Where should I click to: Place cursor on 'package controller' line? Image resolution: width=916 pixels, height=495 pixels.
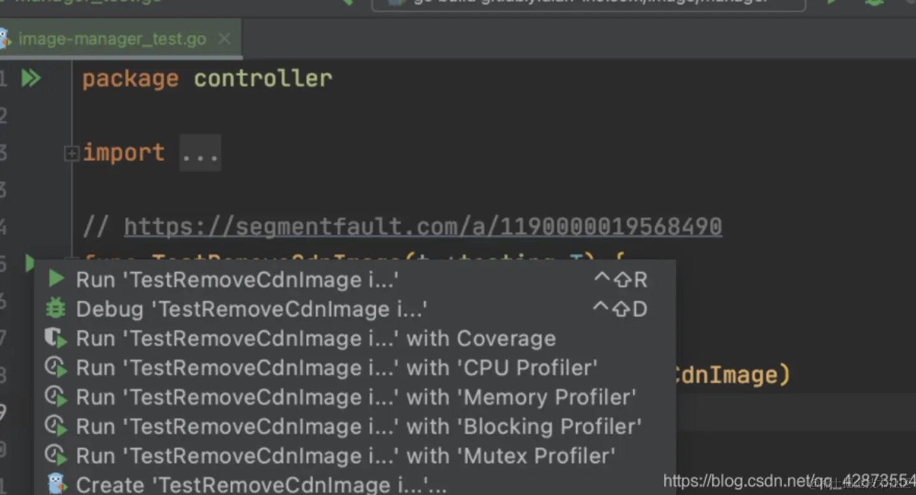tap(207, 78)
